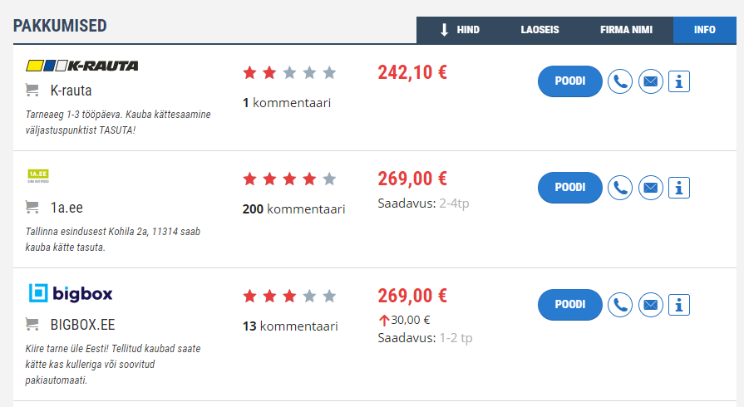Click the bigbox store logo

tap(70, 293)
